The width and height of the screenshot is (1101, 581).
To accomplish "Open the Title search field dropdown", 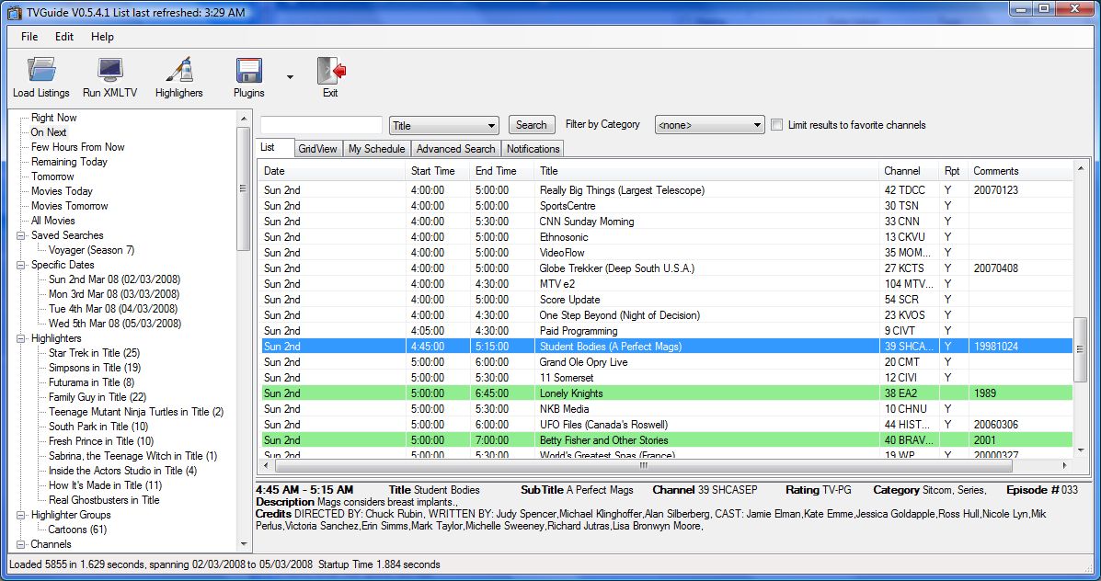I will pyautogui.click(x=443, y=126).
